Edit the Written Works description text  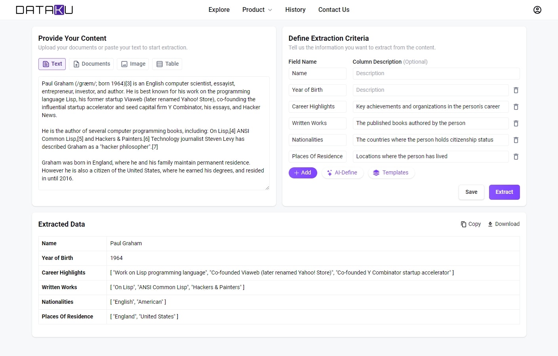pyautogui.click(x=430, y=123)
